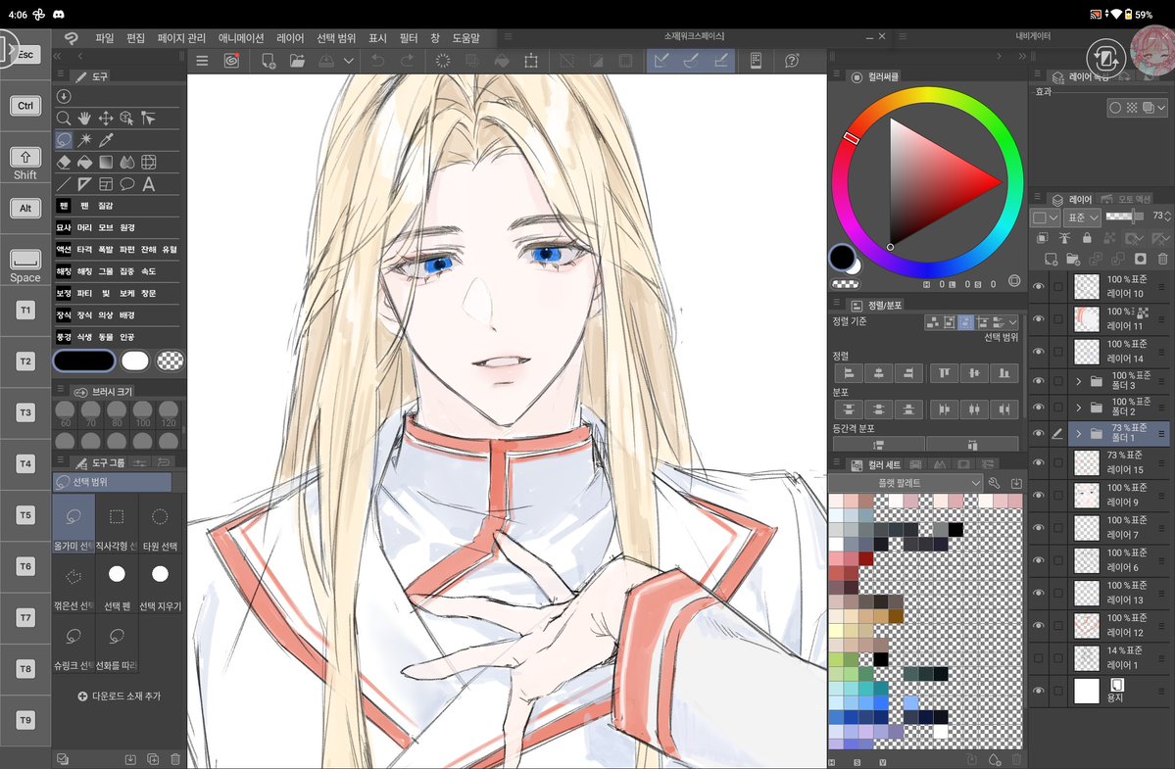Check the box next to 폴더 2
Screen dimensions: 1175x769
coord(1058,408)
